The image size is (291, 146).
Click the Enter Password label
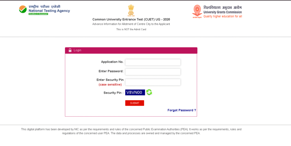(x=111, y=71)
